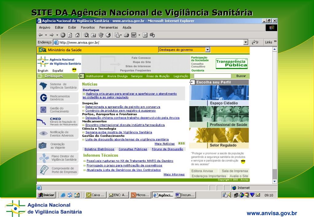Click the Internet Explorer quick launch icon
314x217 pixels.
tap(63, 195)
